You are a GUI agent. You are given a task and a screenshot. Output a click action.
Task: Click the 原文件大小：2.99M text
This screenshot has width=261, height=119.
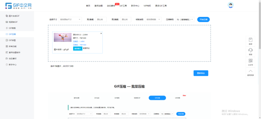pyautogui.click(x=80, y=35)
